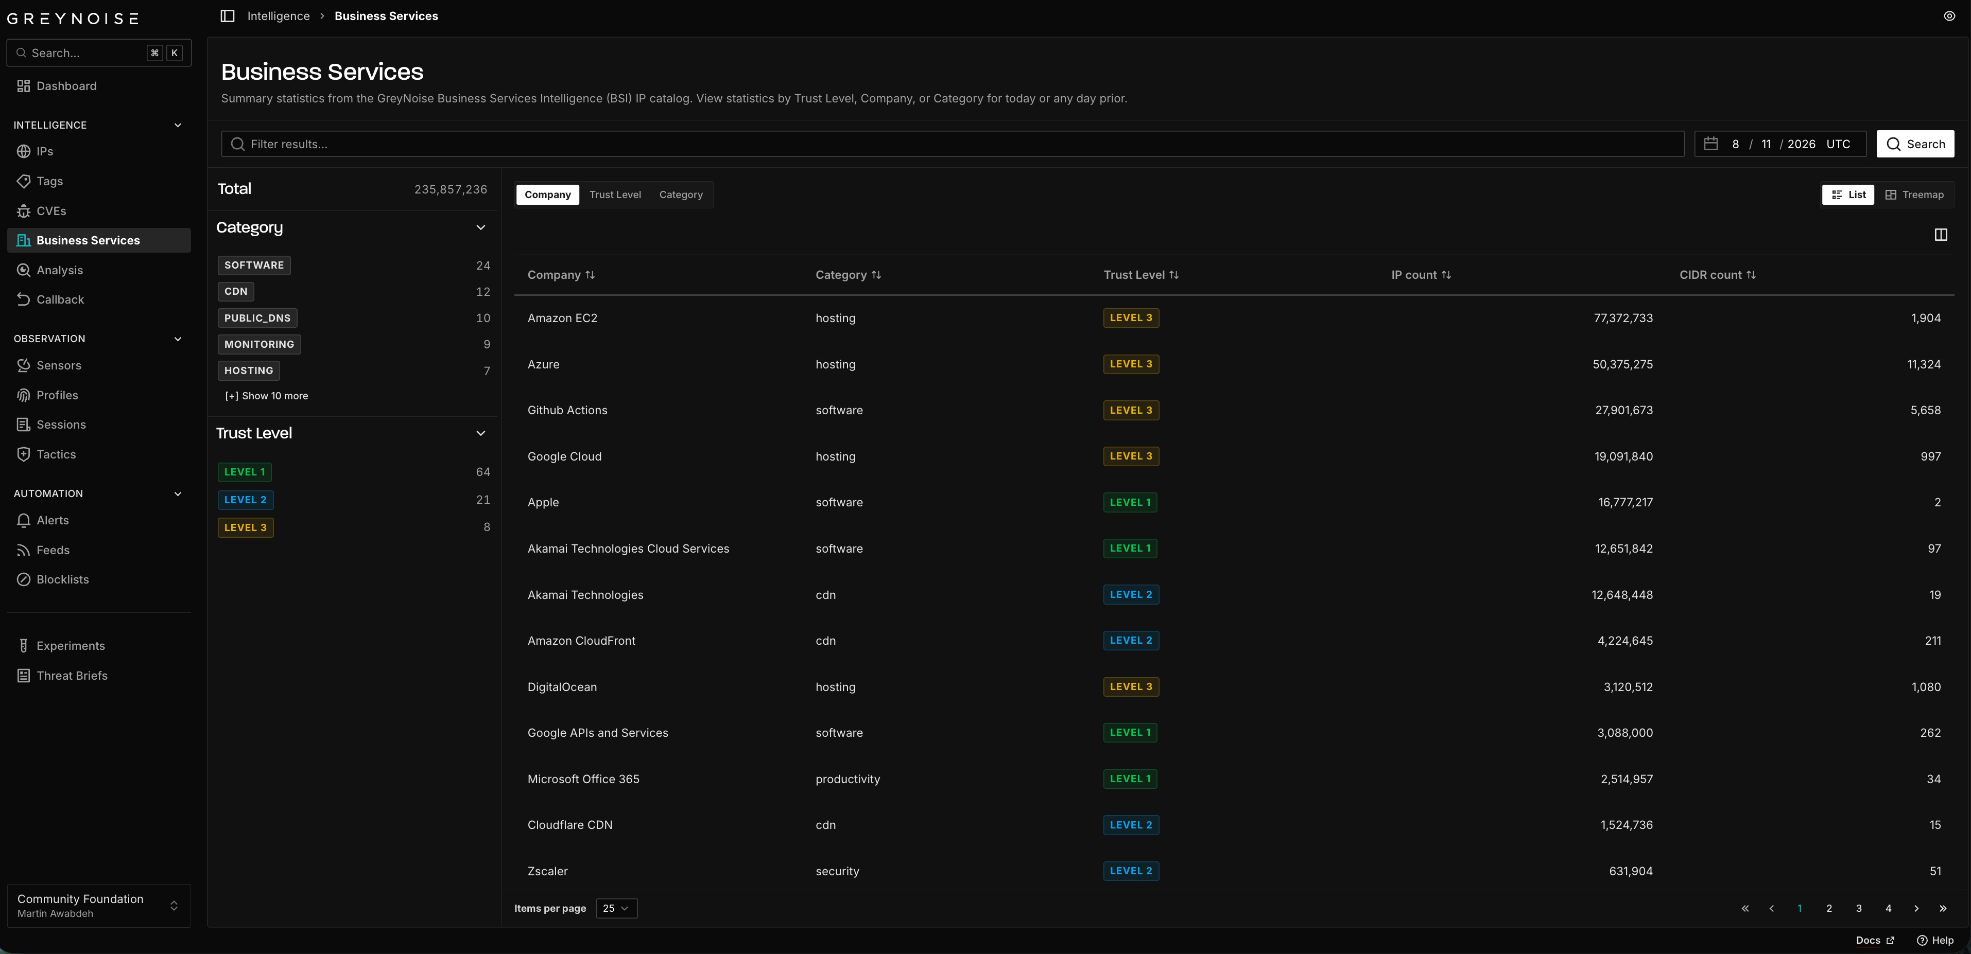The image size is (1971, 954).
Task: Open the Community Foundation account switcher
Action: [x=99, y=906]
